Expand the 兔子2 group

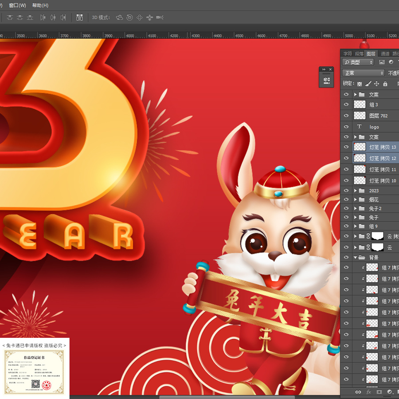pyautogui.click(x=355, y=208)
